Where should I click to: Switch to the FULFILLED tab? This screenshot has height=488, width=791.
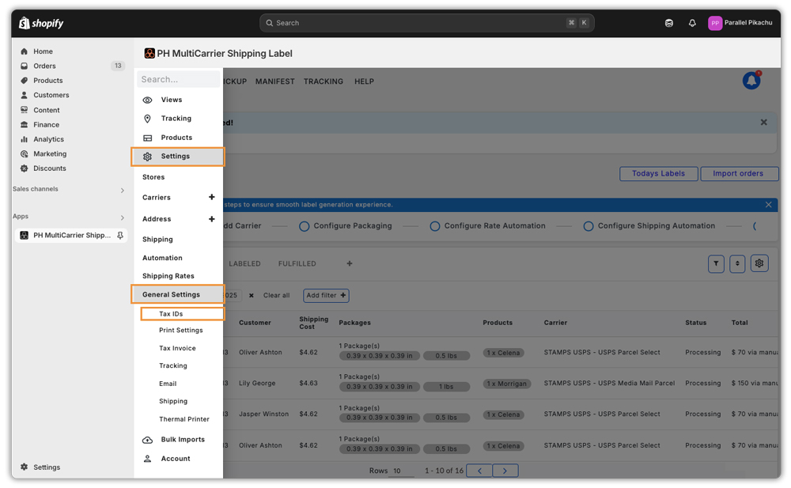pyautogui.click(x=297, y=264)
